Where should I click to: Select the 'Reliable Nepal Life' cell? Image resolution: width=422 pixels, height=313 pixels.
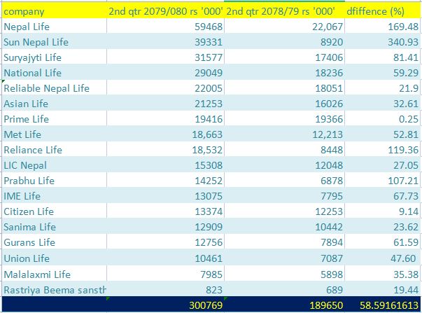(54, 88)
